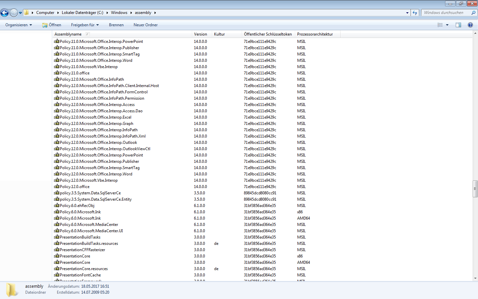Go back with the Back arrow button

[x=4, y=13]
